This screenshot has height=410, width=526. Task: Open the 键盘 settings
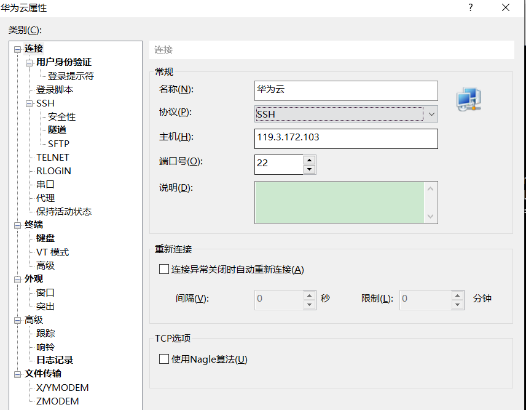click(45, 238)
